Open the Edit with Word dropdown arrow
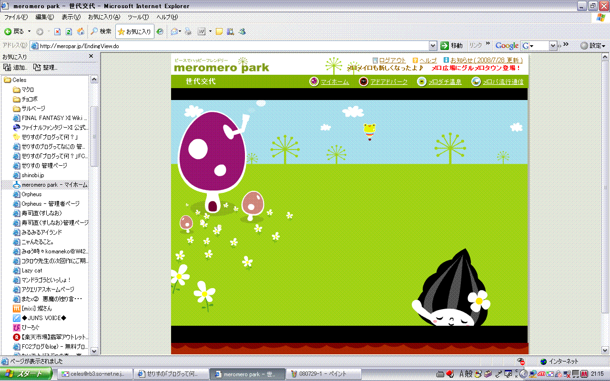Image resolution: width=610 pixels, height=381 pixels. (x=210, y=31)
